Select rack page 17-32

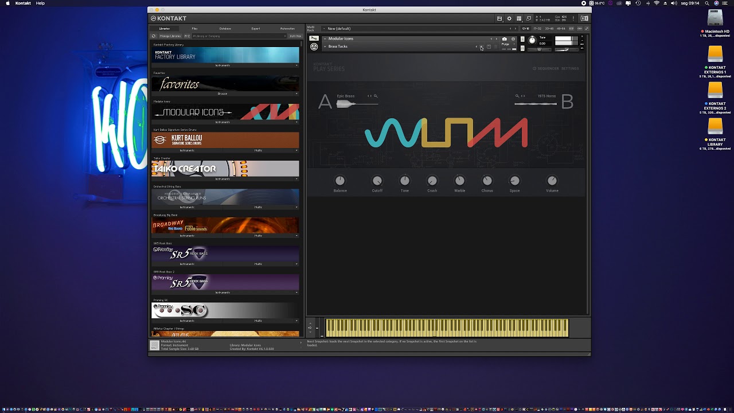(x=537, y=29)
